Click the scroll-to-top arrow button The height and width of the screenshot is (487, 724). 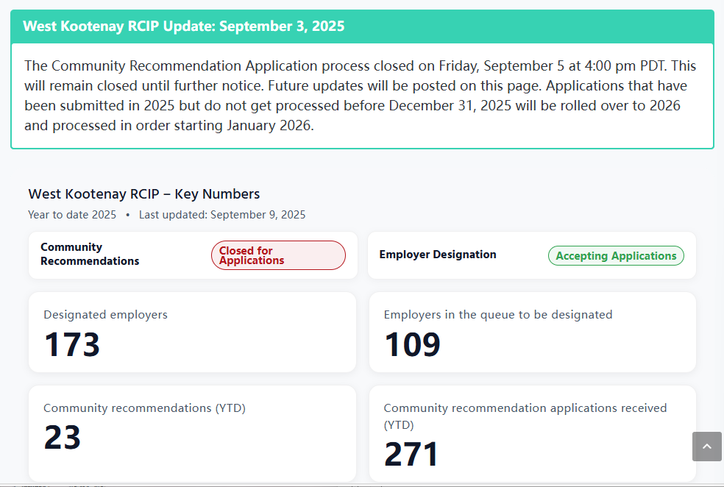tap(706, 447)
